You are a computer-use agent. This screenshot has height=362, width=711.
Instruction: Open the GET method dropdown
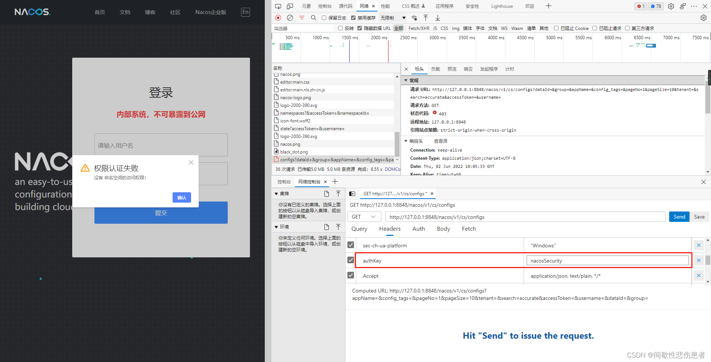click(364, 217)
